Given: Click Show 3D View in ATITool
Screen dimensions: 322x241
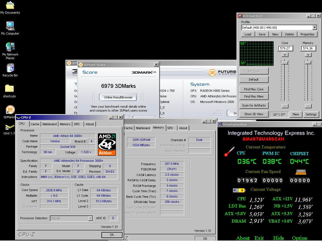Looking at the screenshot, I should [x=254, y=114].
